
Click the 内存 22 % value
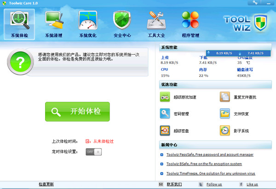pyautogui.click(x=203, y=76)
